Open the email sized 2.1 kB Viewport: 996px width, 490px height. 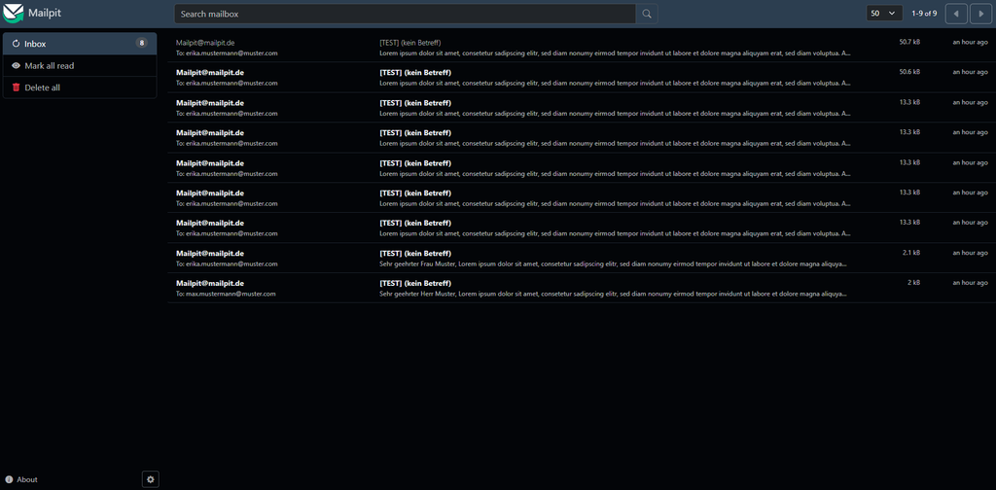[581, 258]
